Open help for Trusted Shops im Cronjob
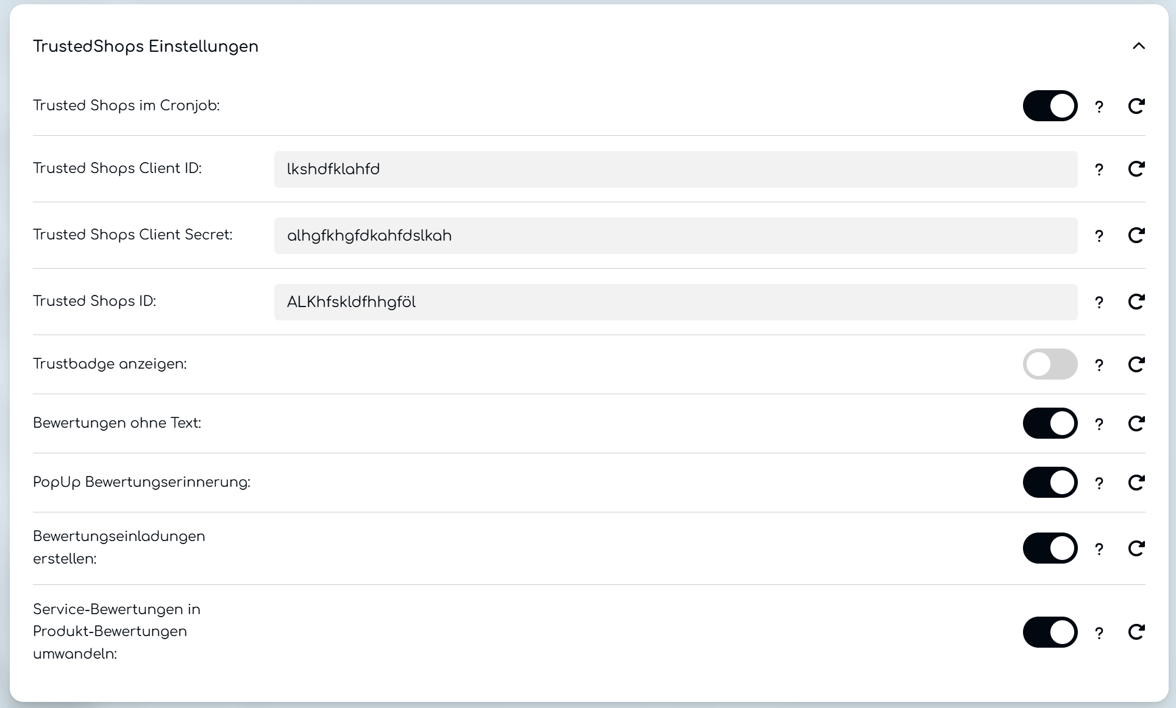This screenshot has height=708, width=1176. coord(1099,107)
